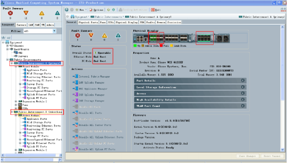Click the Info icon in toolbar

[113, 10]
